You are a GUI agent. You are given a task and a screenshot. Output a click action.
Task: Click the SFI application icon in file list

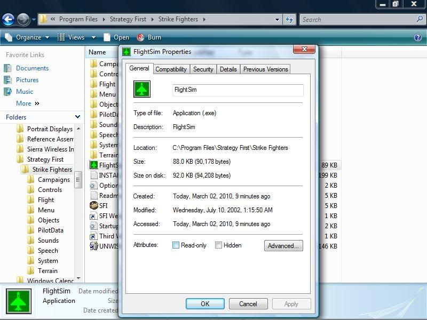(x=94, y=205)
